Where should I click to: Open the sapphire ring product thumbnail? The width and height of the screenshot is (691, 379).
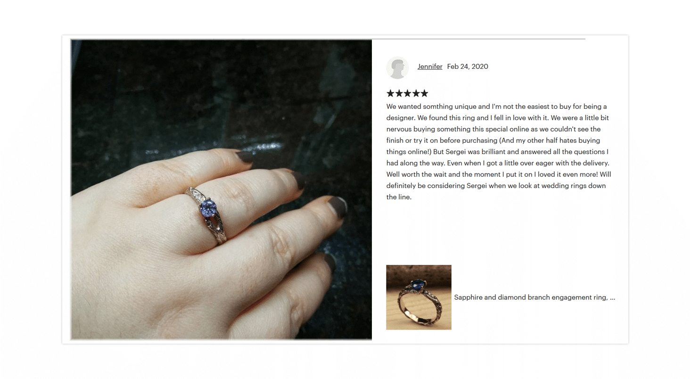pyautogui.click(x=419, y=297)
